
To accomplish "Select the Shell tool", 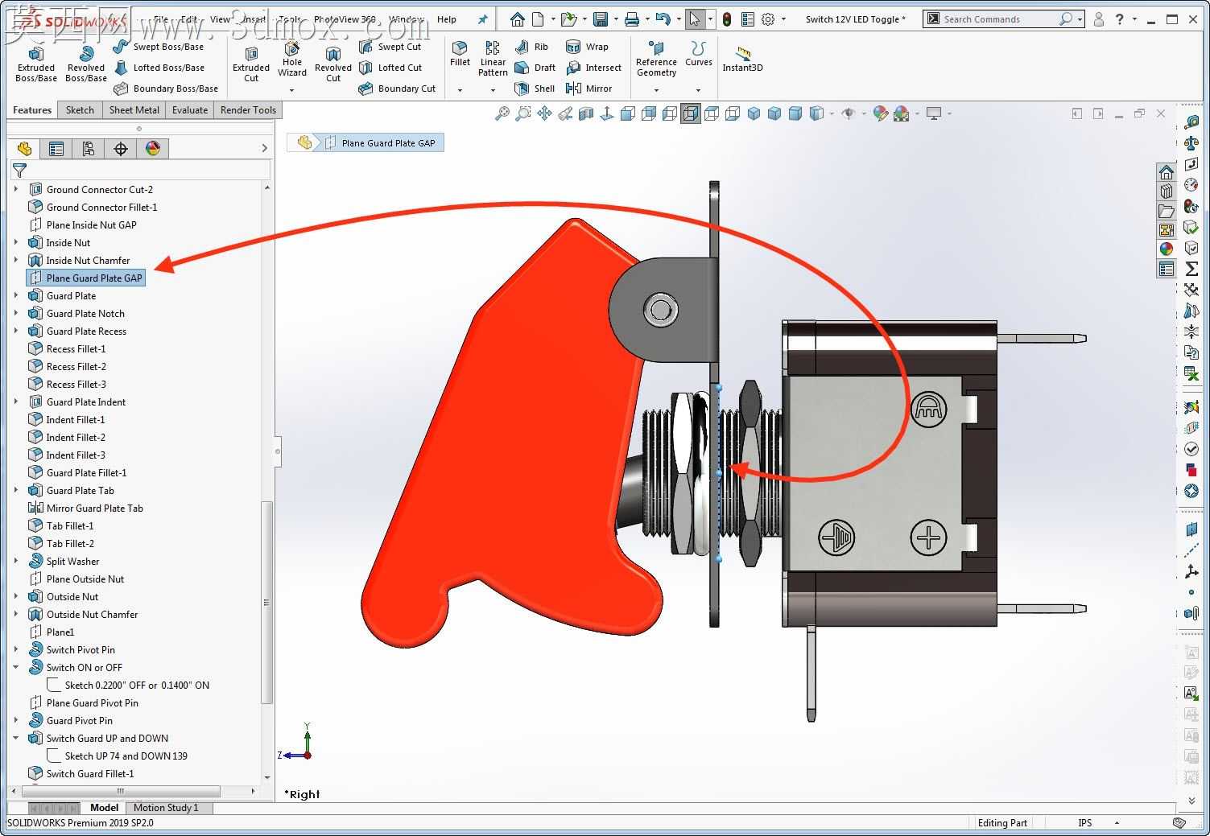I will (x=535, y=89).
